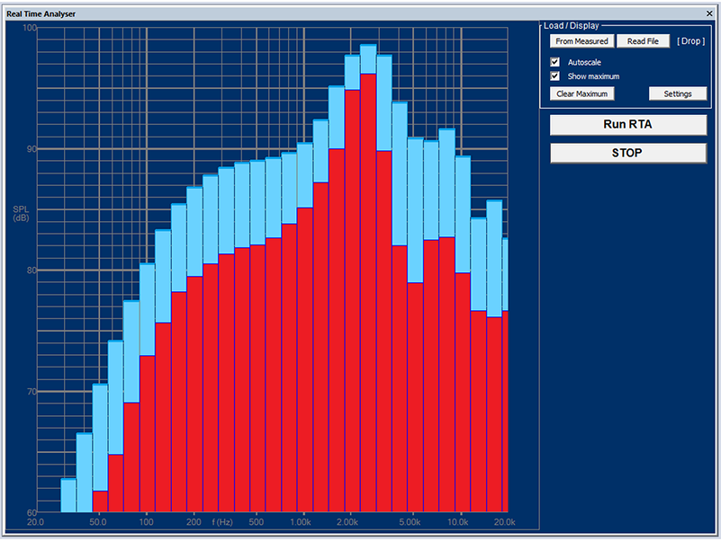Start the analyser with Run RTA
Image resolution: width=721 pixels, height=541 pixels.
(628, 124)
